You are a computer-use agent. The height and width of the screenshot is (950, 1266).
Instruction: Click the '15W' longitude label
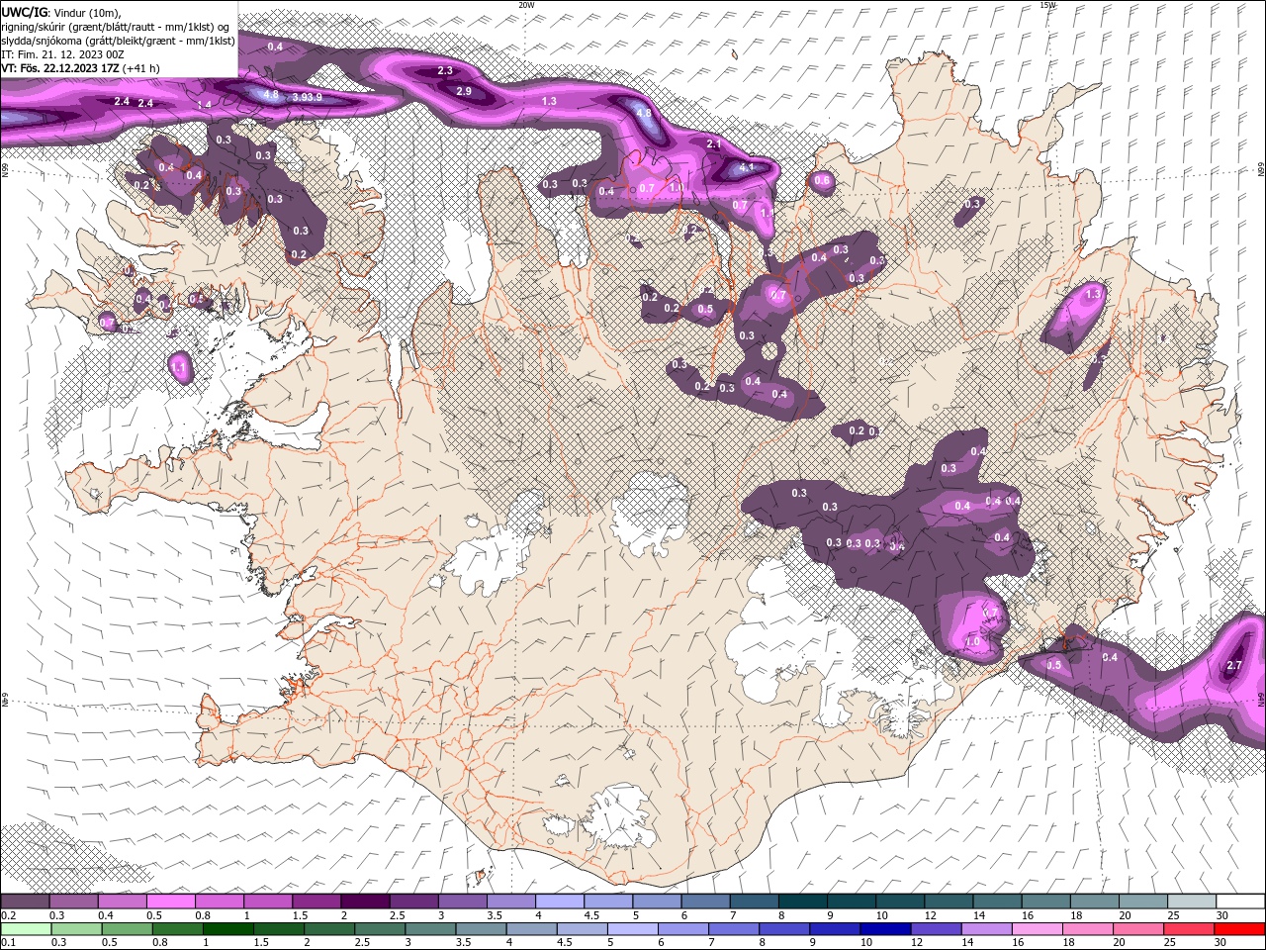pyautogui.click(x=1048, y=5)
